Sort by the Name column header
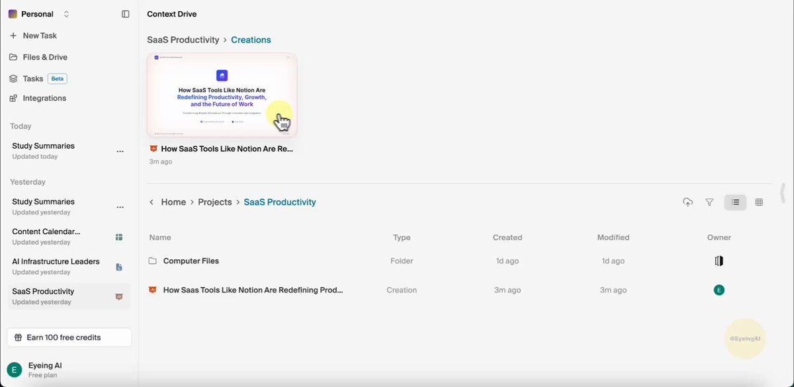The width and height of the screenshot is (794, 387). (160, 237)
